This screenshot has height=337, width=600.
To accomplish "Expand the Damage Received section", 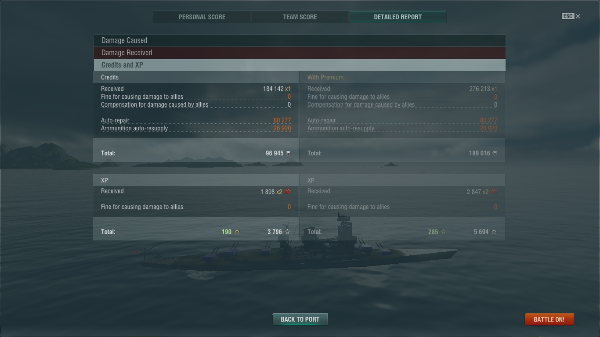I will point(299,53).
